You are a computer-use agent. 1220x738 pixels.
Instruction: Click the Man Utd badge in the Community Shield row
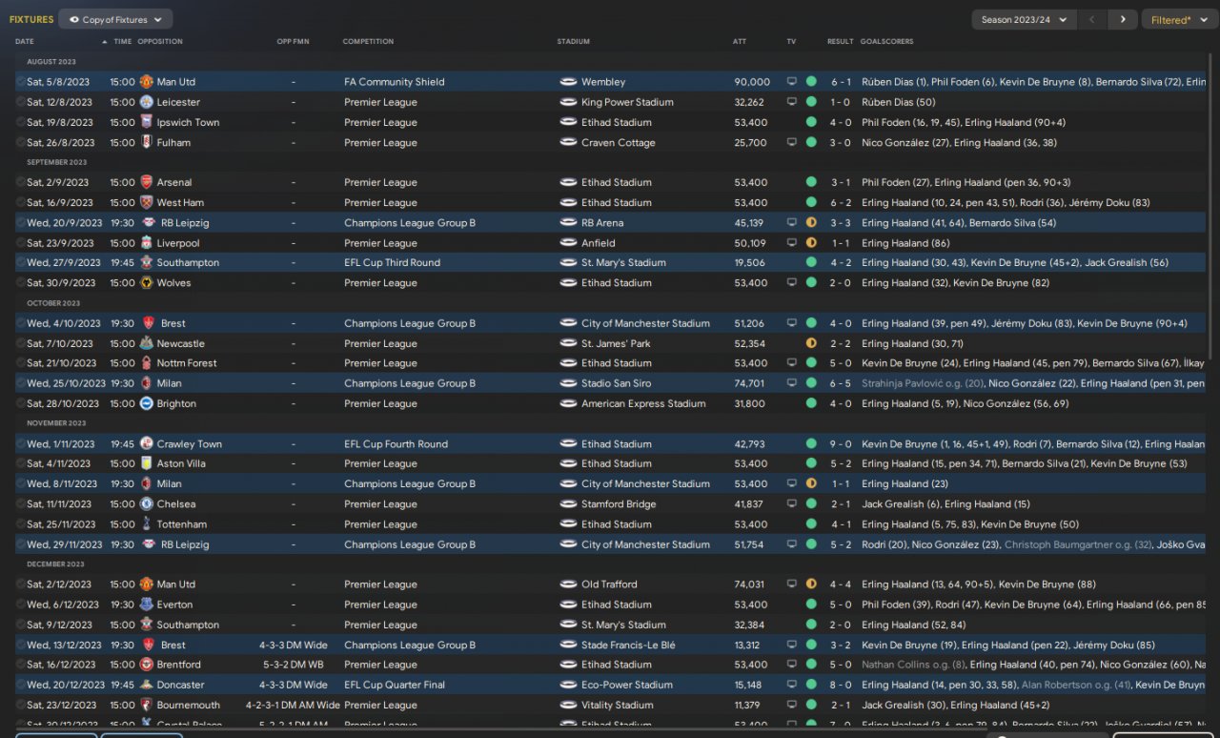146,82
